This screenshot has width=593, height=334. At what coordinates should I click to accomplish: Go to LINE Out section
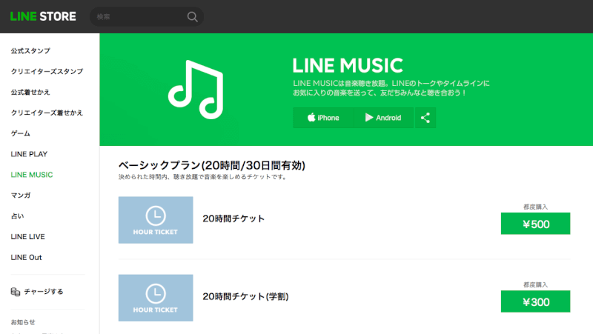26,257
